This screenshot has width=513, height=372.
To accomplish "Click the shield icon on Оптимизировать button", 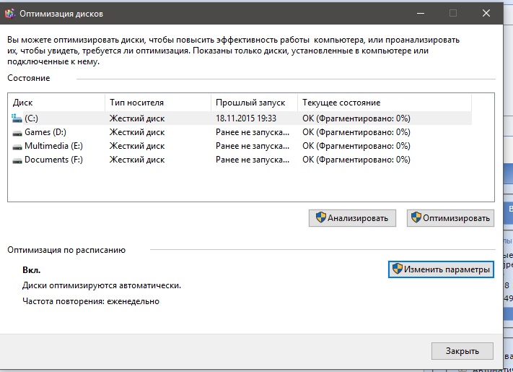I will tap(416, 217).
